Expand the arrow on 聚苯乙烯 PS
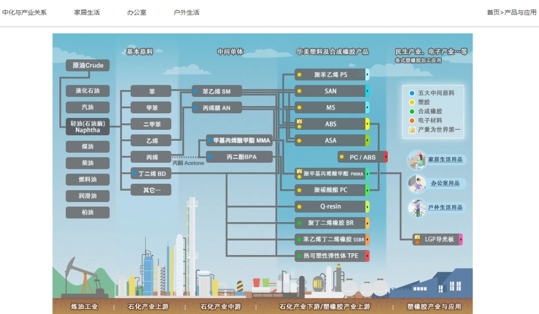This screenshot has width=539, height=314. (368, 75)
